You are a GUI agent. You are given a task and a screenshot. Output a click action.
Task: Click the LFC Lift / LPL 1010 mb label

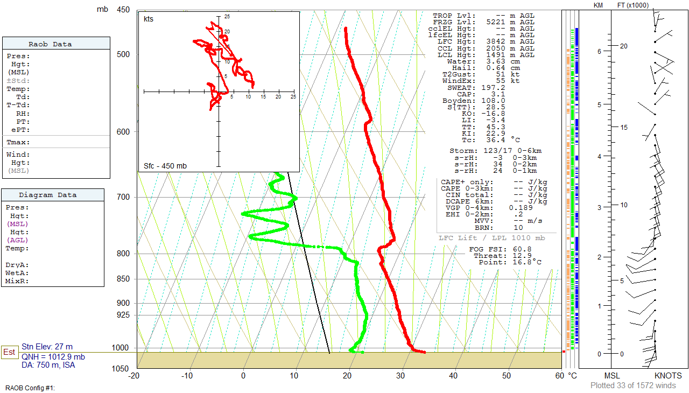pos(491,238)
